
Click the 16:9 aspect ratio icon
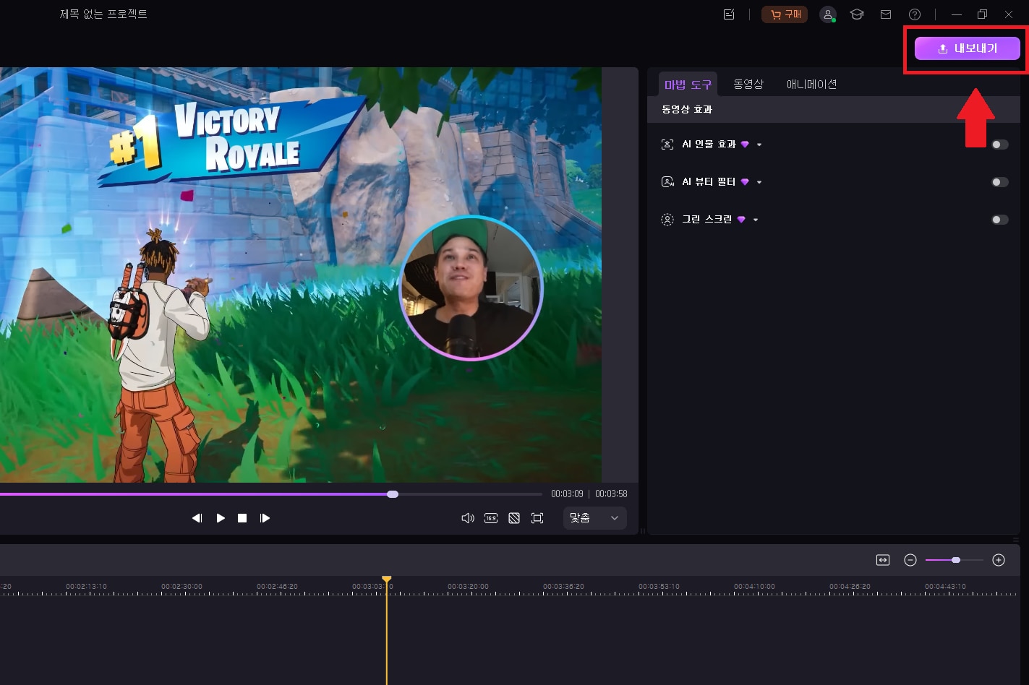pyautogui.click(x=491, y=518)
